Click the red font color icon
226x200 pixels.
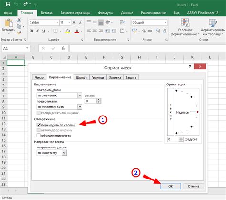[77, 31]
